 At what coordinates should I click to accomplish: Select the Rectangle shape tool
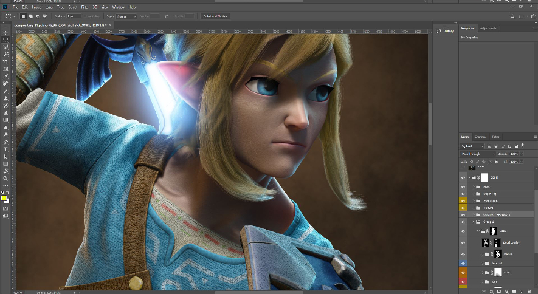[5, 164]
